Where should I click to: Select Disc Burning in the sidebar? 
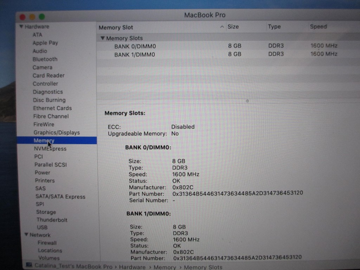tap(49, 100)
